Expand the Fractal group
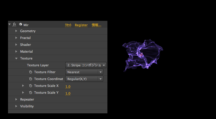This screenshot has height=119, width=216. pyautogui.click(x=16, y=38)
